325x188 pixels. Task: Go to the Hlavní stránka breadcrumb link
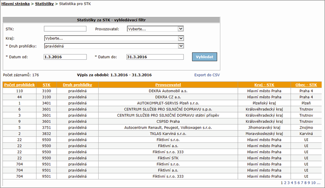[x=15, y=4]
